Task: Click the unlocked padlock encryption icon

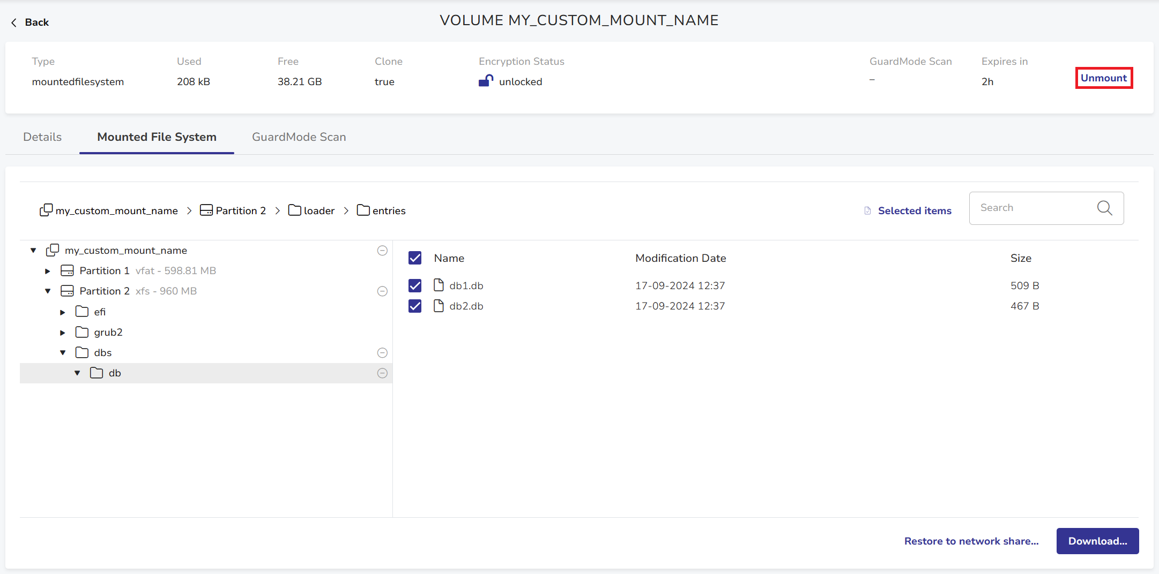Action: (486, 81)
